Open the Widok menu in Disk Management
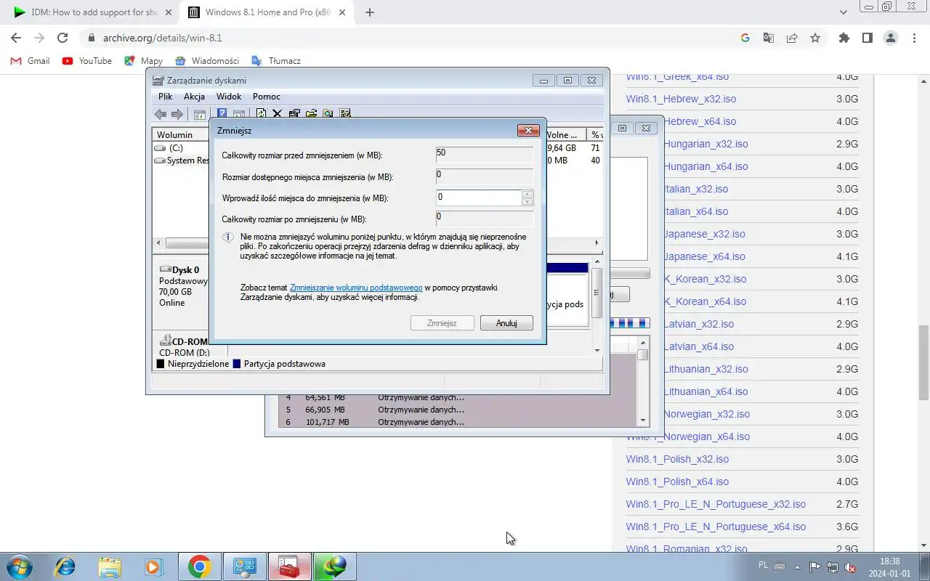Image resolution: width=930 pixels, height=581 pixels. [229, 97]
